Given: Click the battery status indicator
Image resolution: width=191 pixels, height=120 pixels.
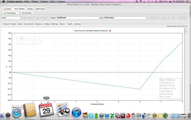Looking at the screenshot, I should [163, 1].
